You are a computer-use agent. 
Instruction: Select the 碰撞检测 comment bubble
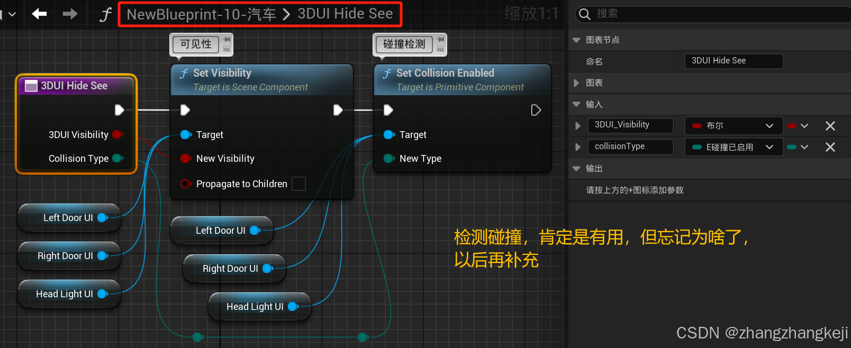pyautogui.click(x=404, y=44)
